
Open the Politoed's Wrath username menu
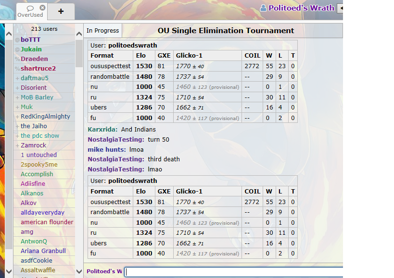pos(301,8)
